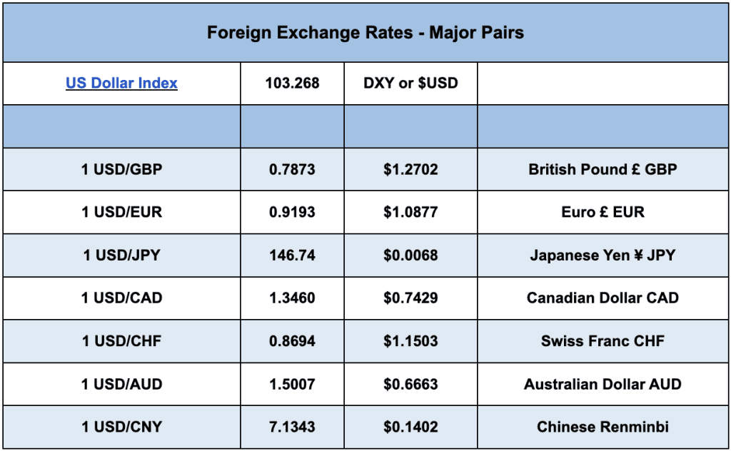This screenshot has width=731, height=451.
Task: Open the US Dollar Index link
Action: [121, 83]
